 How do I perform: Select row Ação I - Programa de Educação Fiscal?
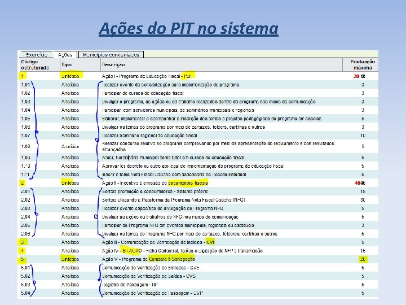click(199, 76)
